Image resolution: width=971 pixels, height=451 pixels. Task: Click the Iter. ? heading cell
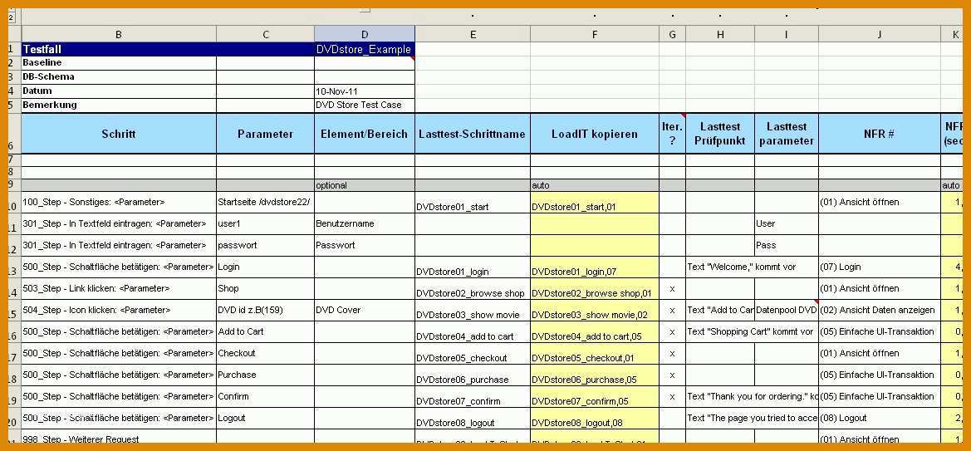point(673,134)
